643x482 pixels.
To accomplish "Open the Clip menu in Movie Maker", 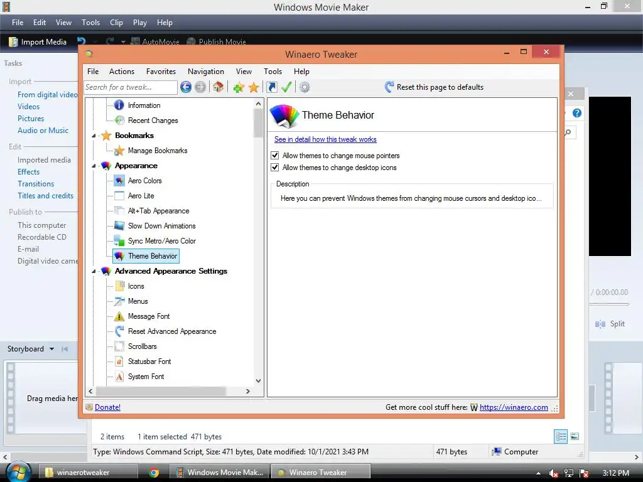I will pos(116,23).
